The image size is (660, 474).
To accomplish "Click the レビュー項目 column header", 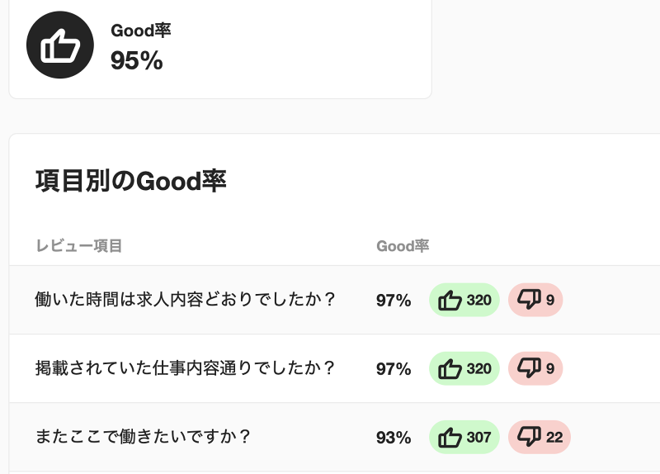I will tap(79, 245).
